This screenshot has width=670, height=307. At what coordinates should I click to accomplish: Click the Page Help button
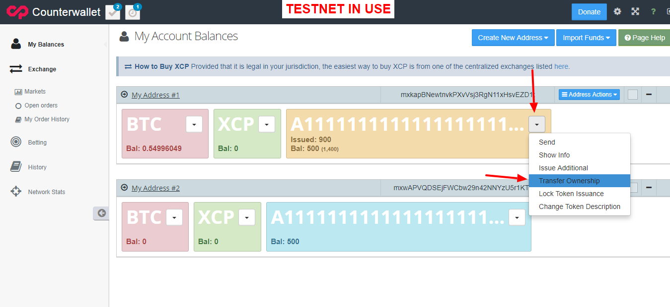tap(645, 38)
